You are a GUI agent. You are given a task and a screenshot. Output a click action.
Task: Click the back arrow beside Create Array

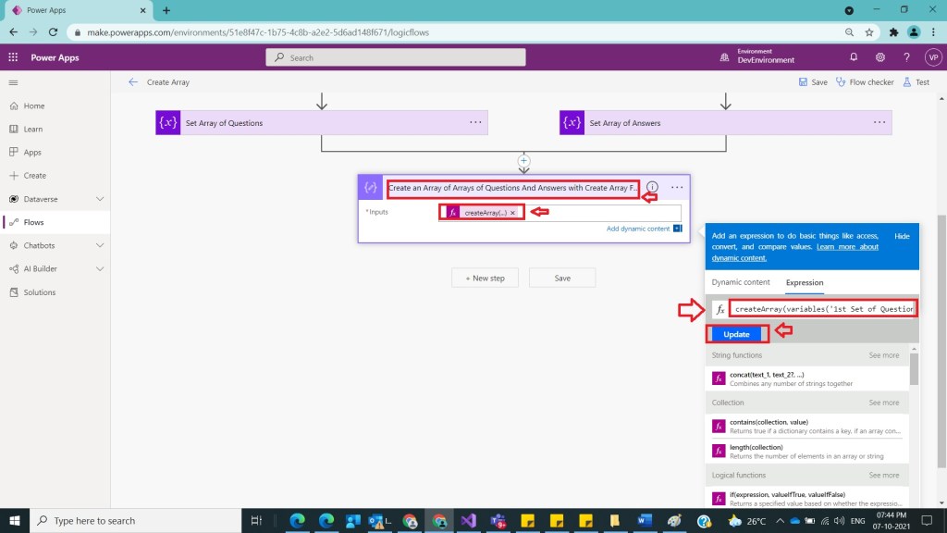point(133,82)
